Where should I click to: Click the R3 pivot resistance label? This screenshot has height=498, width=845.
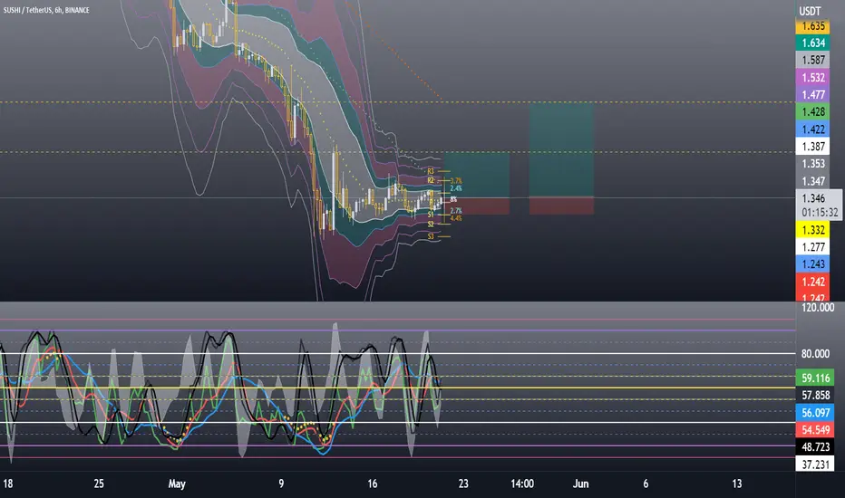click(430, 171)
